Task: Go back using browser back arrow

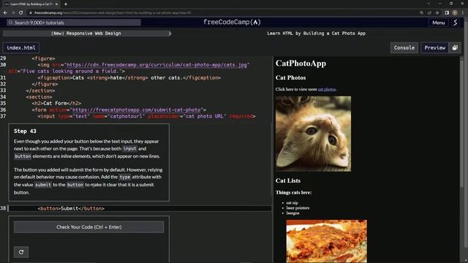Action: tap(5, 13)
